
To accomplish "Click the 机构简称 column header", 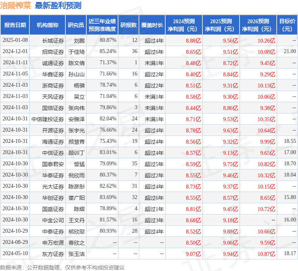I will (x=48, y=25).
